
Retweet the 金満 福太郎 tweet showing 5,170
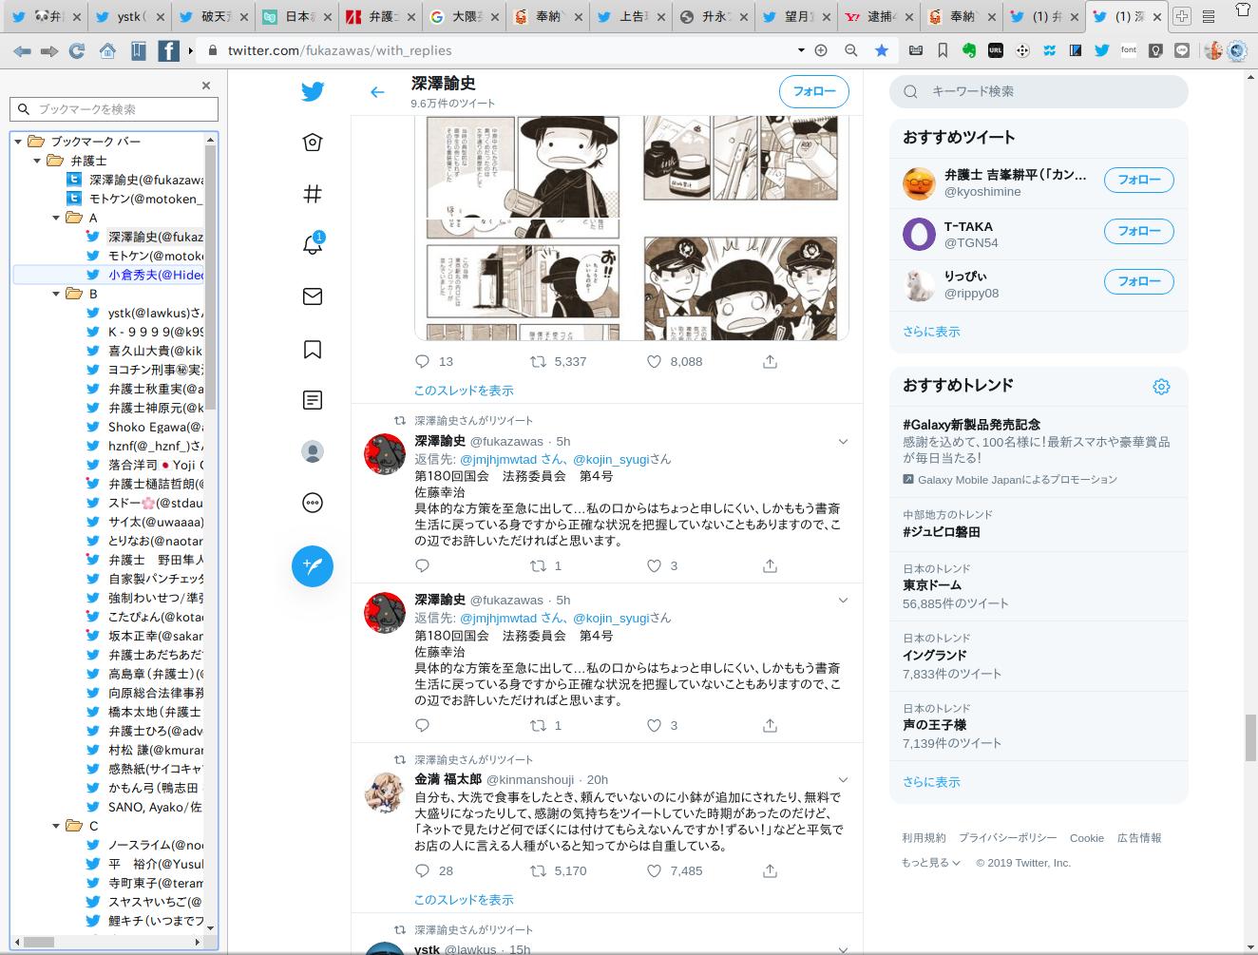[x=538, y=870]
